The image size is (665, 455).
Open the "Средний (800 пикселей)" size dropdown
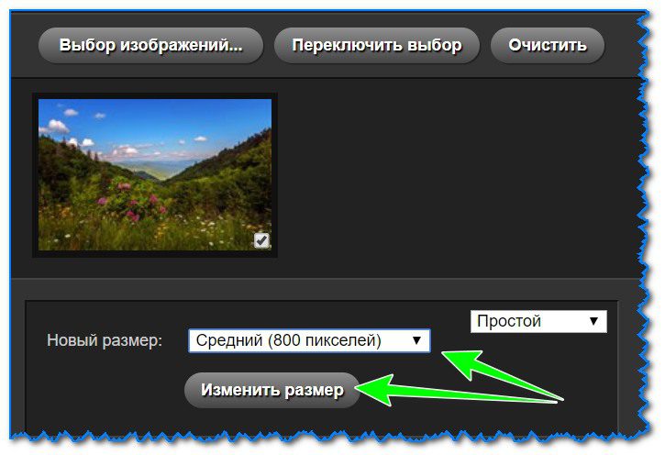[x=308, y=341]
